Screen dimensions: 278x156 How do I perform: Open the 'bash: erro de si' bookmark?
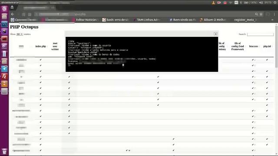click(x=116, y=20)
